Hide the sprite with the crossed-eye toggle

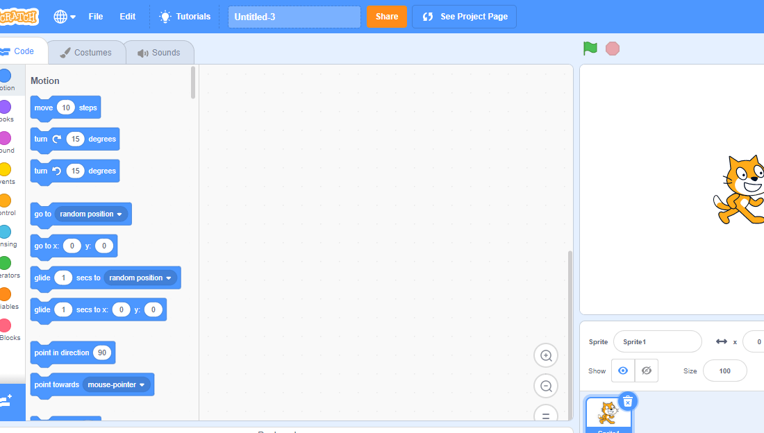646,370
